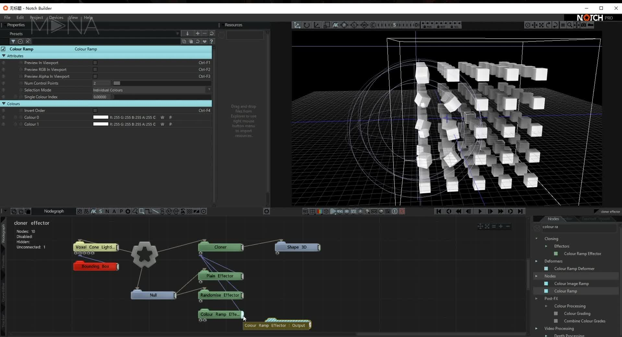Tick the Invert Order checkbox

(x=95, y=110)
